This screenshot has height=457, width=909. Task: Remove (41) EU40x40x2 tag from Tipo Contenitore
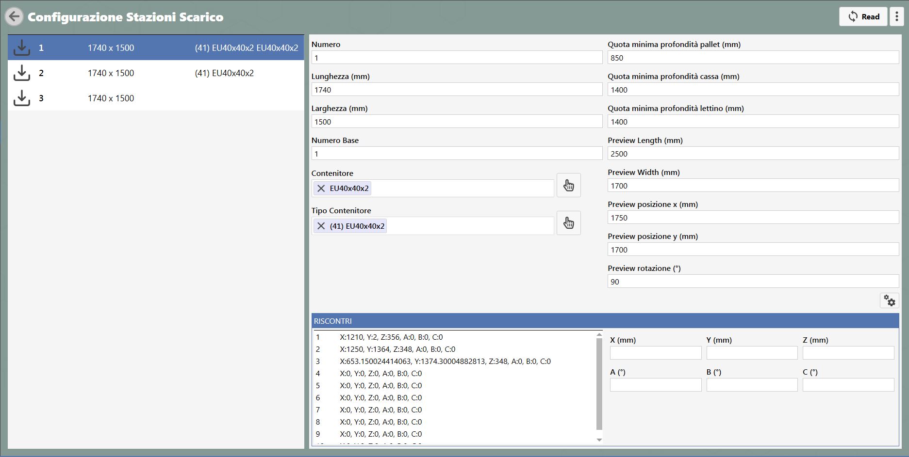coord(321,226)
